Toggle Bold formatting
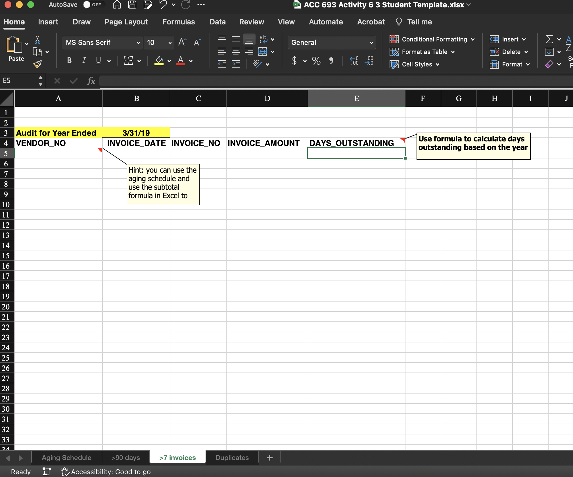 [x=69, y=60]
